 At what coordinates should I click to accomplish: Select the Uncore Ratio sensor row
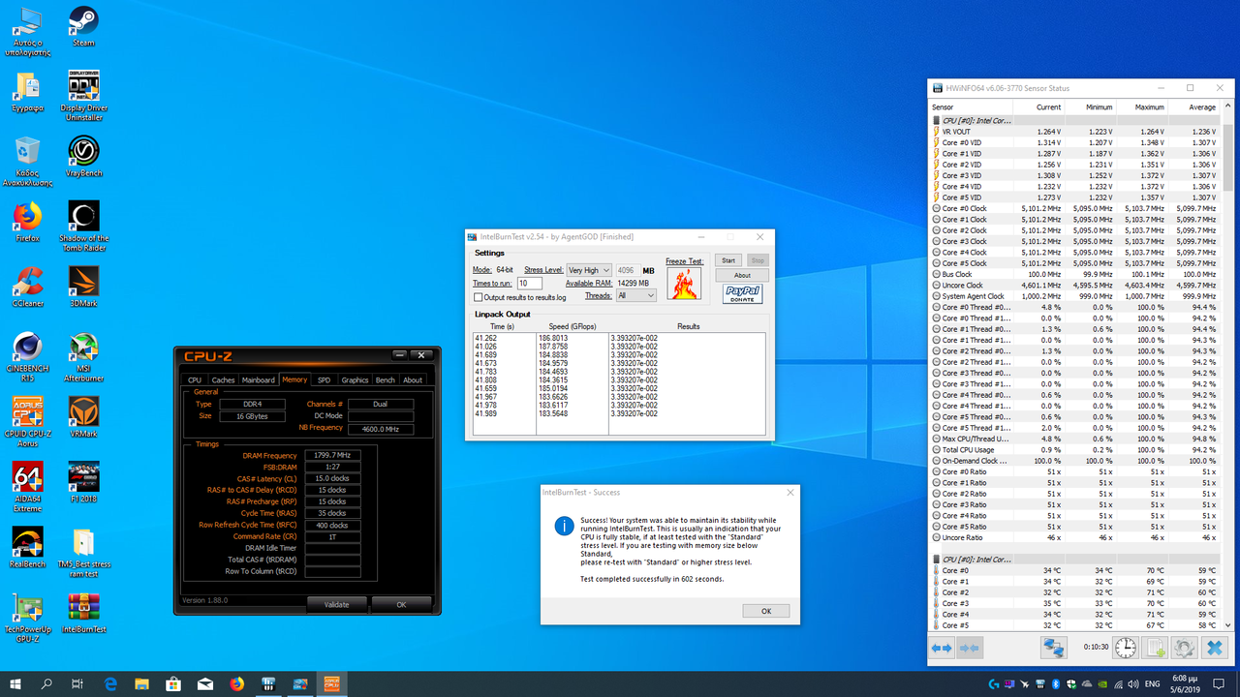tap(1074, 537)
